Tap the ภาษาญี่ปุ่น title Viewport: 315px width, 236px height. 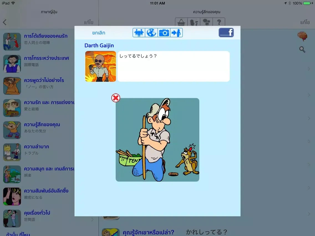click(x=49, y=12)
